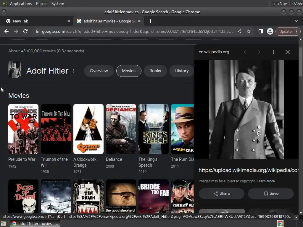
Task: Open the Places menu
Action: pyautogui.click(x=41, y=4)
